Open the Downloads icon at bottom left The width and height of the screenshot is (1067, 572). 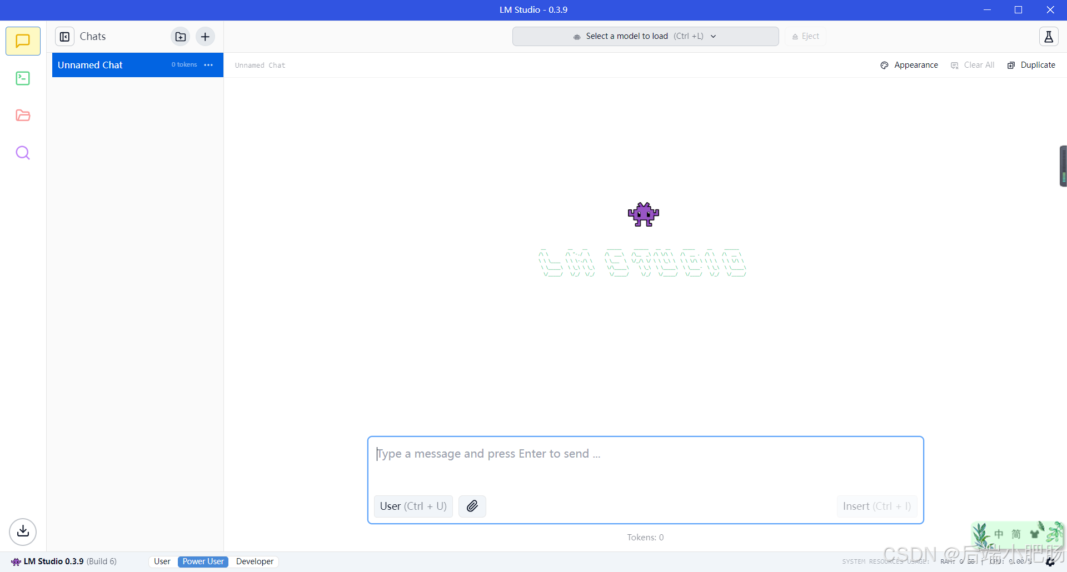pyautogui.click(x=23, y=531)
